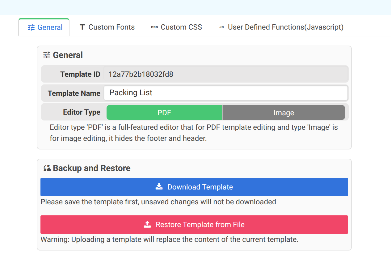Click the 'Template ID' label
The height and width of the screenshot is (277, 391).
[80, 74]
